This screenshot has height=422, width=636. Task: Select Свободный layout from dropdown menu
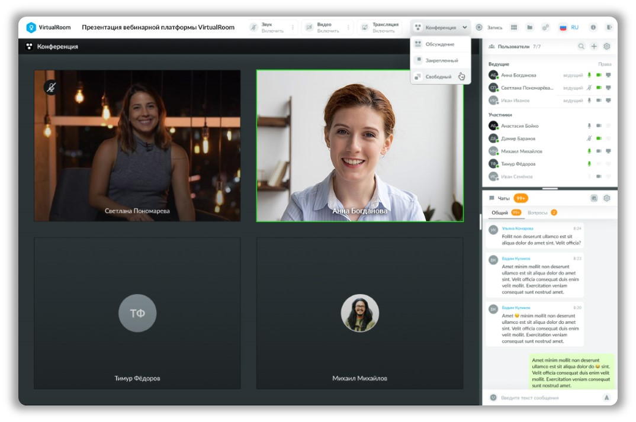(x=438, y=76)
